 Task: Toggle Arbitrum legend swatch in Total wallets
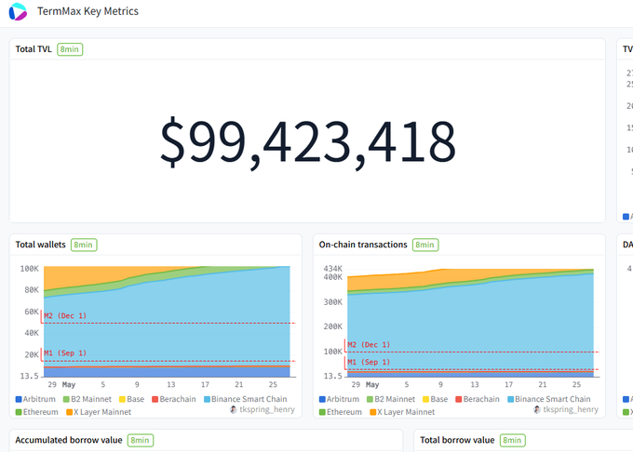pyautogui.click(x=19, y=399)
